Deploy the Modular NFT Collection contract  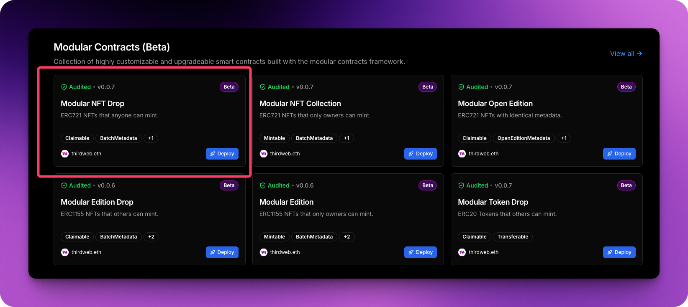tap(421, 154)
